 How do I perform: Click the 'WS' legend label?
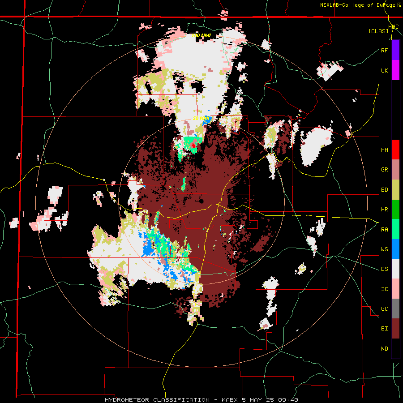click(384, 249)
